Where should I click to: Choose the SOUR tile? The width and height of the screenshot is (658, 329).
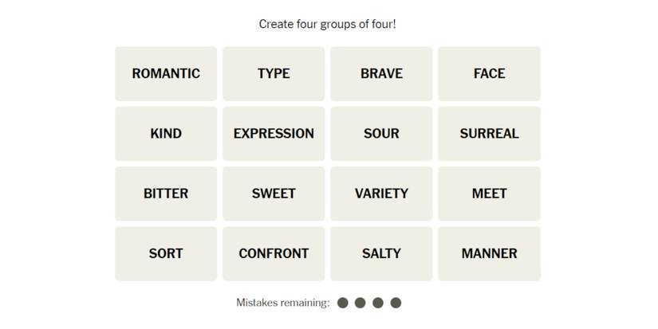[381, 134]
